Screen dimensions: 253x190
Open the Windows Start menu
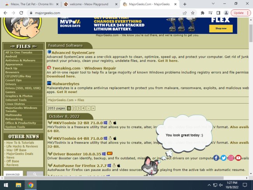coord(6,185)
